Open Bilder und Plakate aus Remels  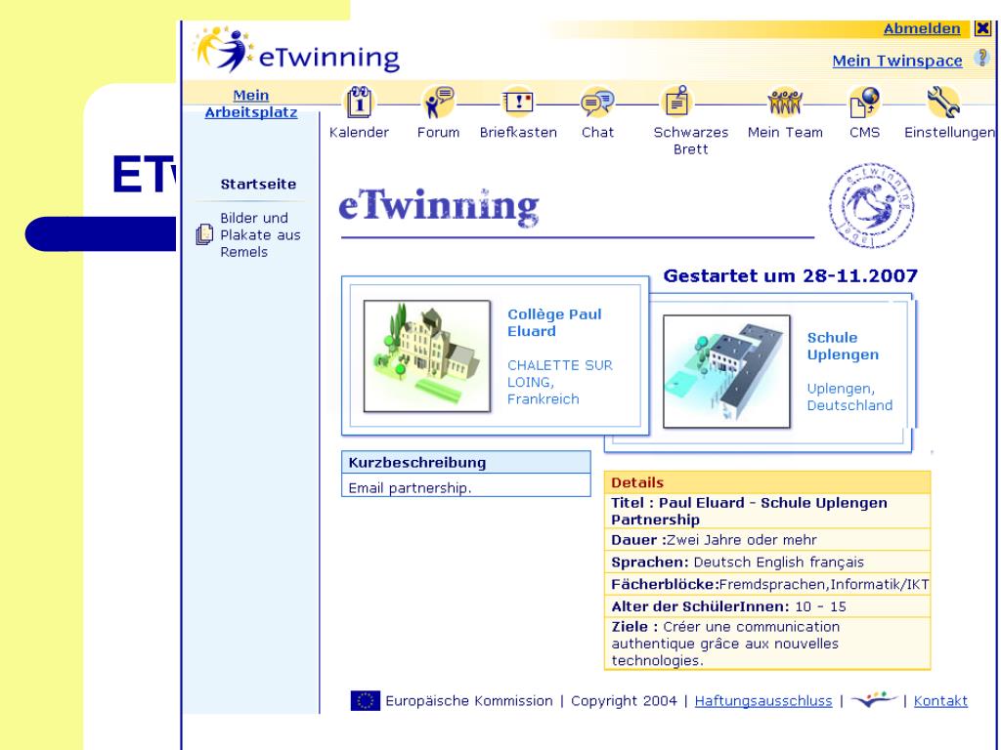pos(260,234)
